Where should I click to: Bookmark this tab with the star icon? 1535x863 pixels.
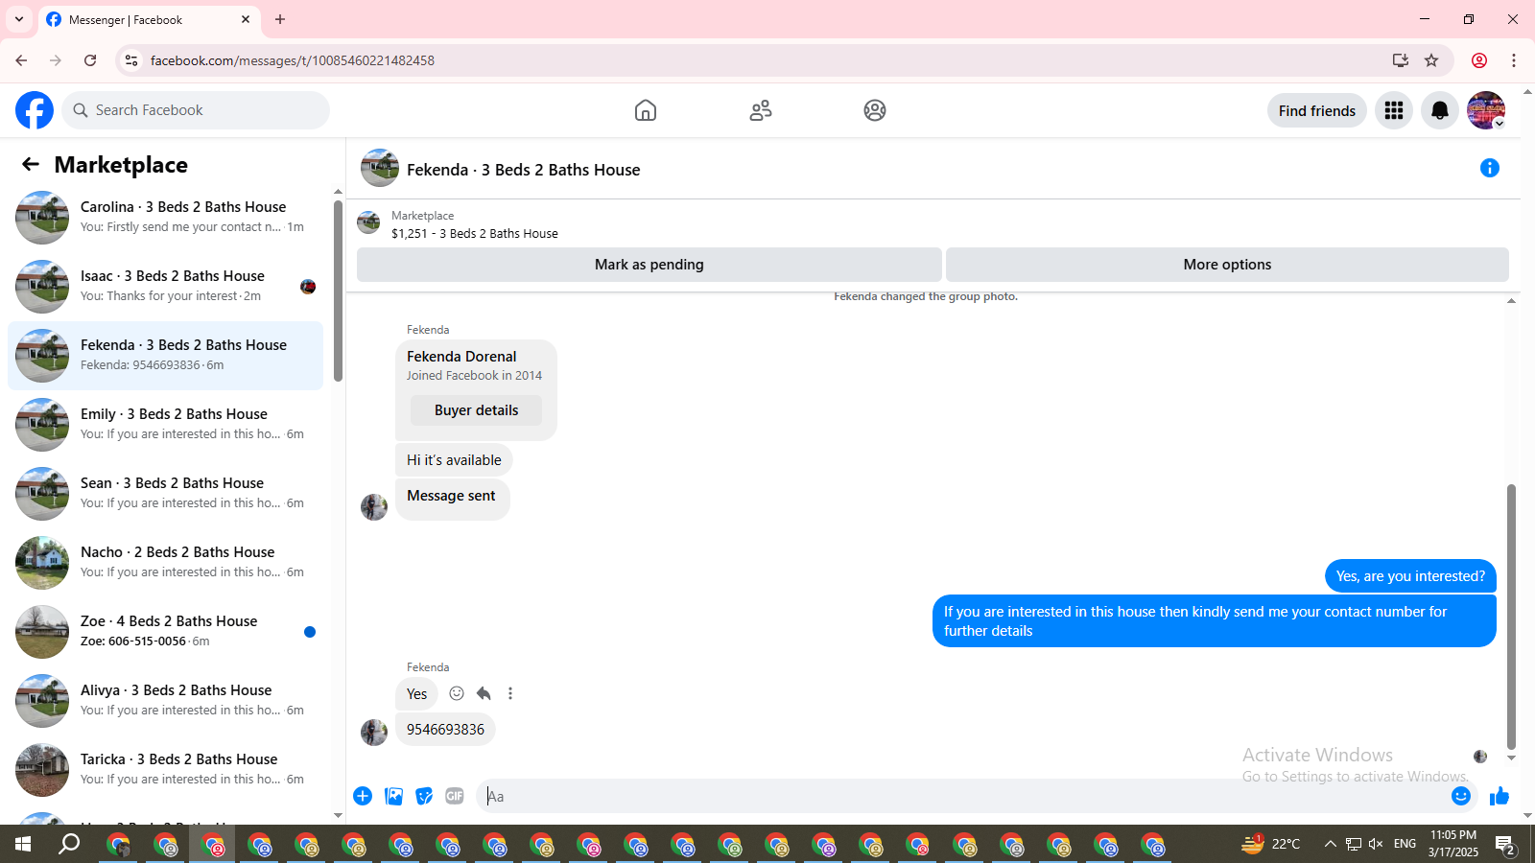pyautogui.click(x=1431, y=60)
